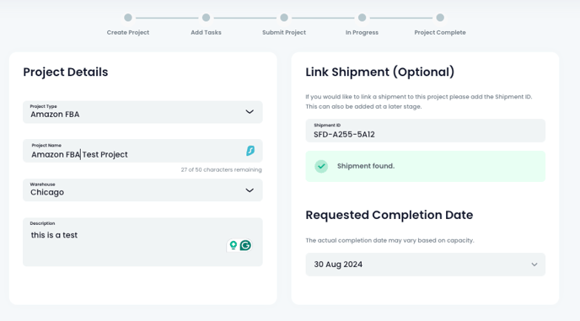
Task: Click the green lightbulb suggestion icon
Action: click(234, 245)
